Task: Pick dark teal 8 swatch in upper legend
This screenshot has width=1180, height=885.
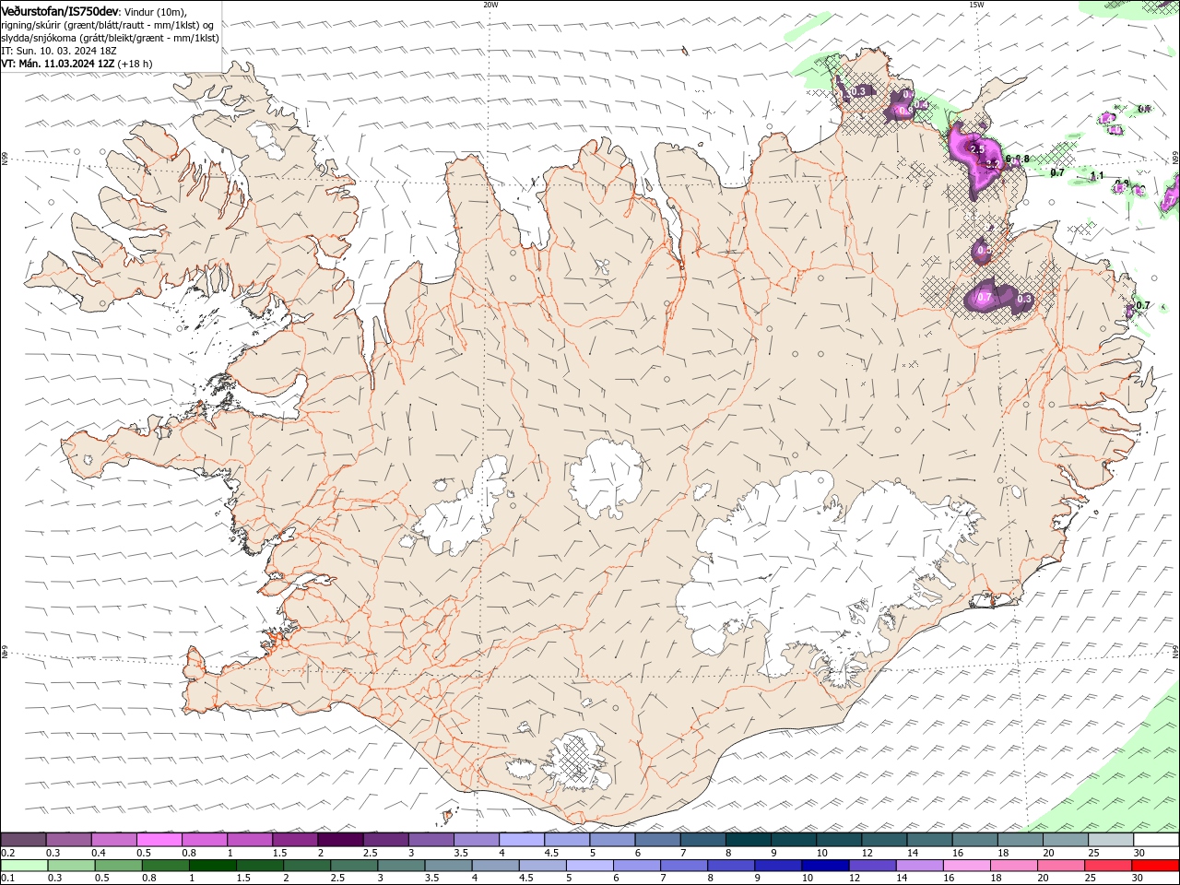Action: click(x=748, y=840)
